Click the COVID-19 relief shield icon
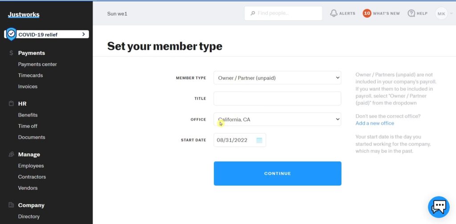The width and height of the screenshot is (456, 224). coord(11,34)
